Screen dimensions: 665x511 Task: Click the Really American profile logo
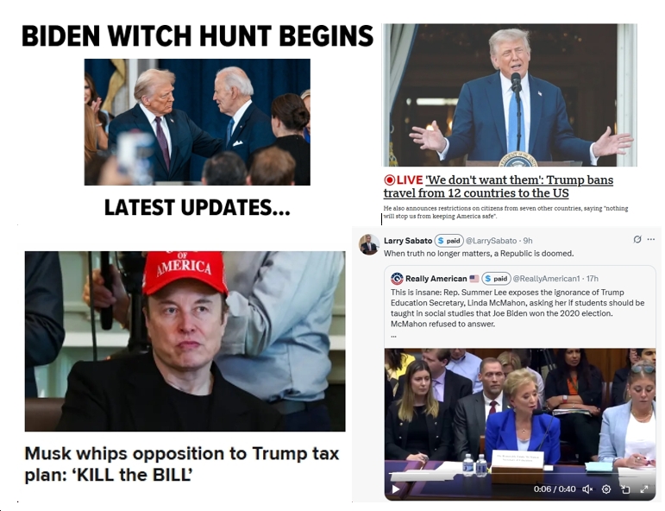point(397,279)
